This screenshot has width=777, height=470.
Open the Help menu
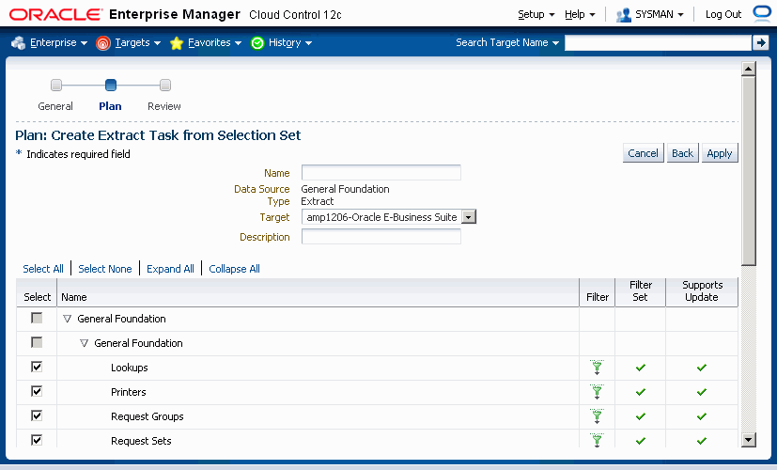point(580,14)
